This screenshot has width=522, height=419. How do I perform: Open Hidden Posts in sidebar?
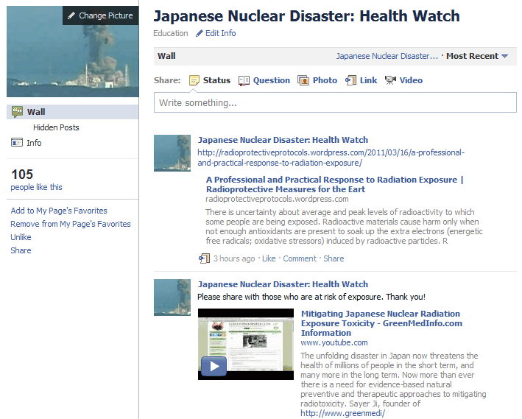tap(56, 127)
